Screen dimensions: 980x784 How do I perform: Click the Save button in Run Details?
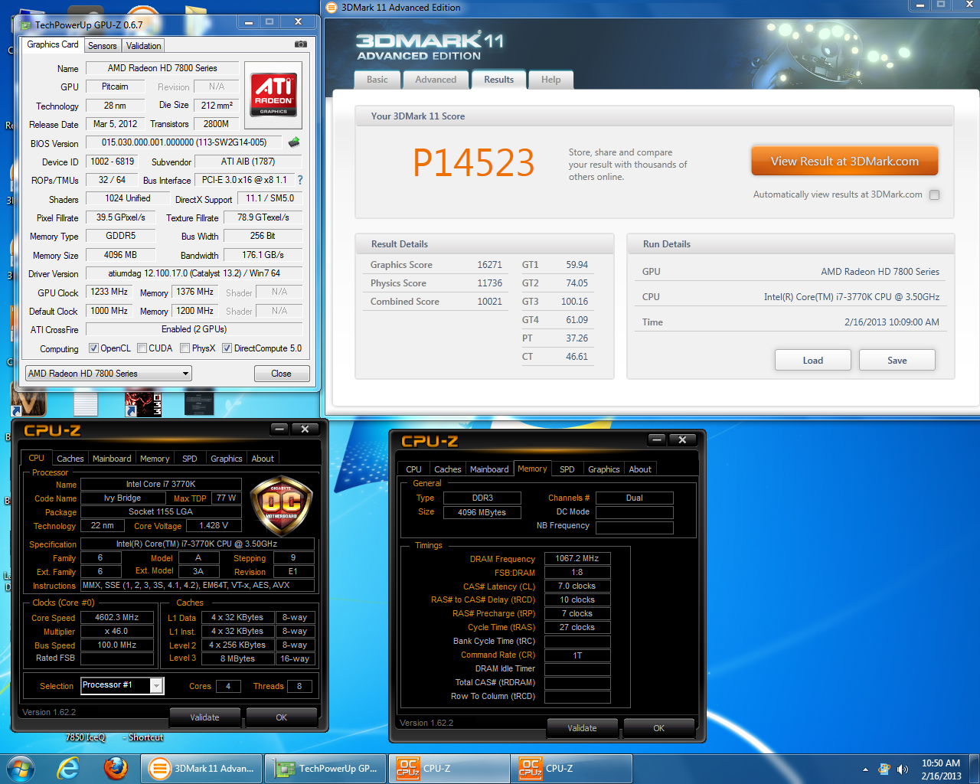(x=897, y=360)
